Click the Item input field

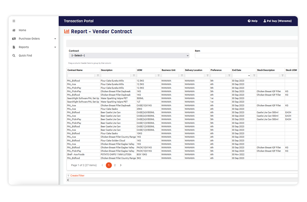[246, 55]
